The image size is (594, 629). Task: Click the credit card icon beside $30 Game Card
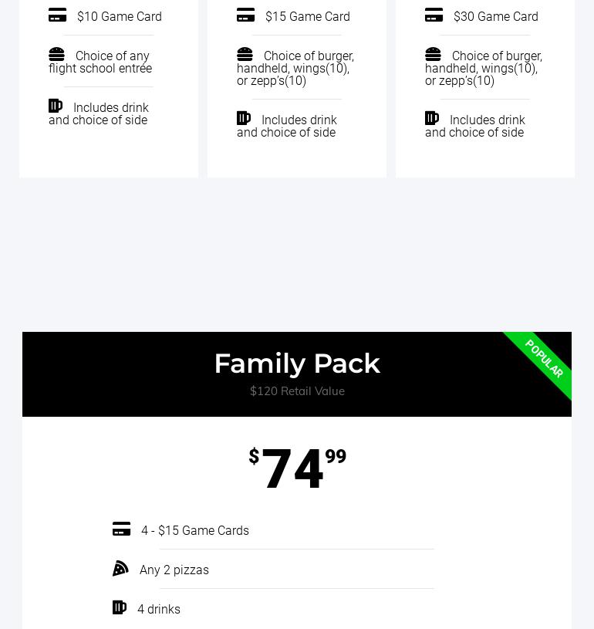[x=434, y=15]
